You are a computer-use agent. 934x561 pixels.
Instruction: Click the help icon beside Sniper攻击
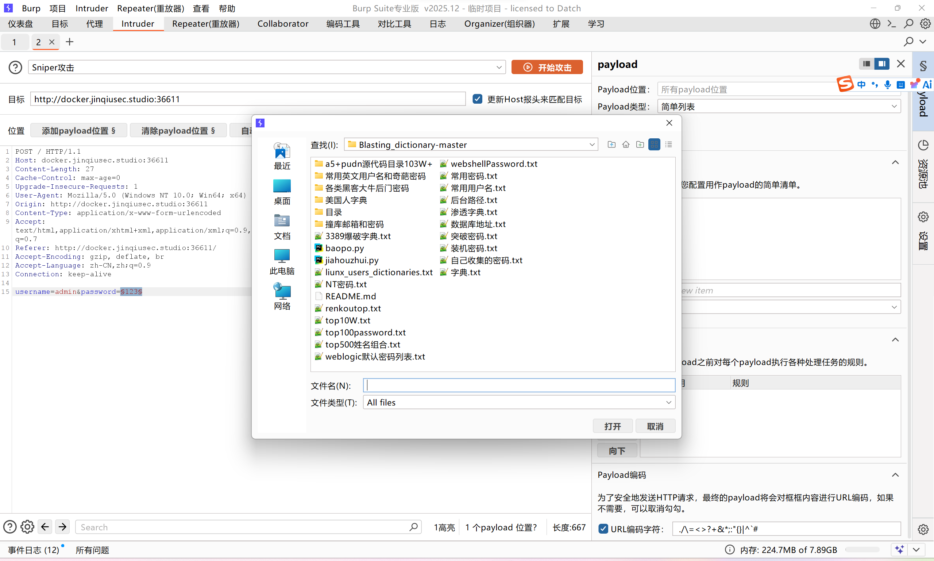[x=15, y=67]
